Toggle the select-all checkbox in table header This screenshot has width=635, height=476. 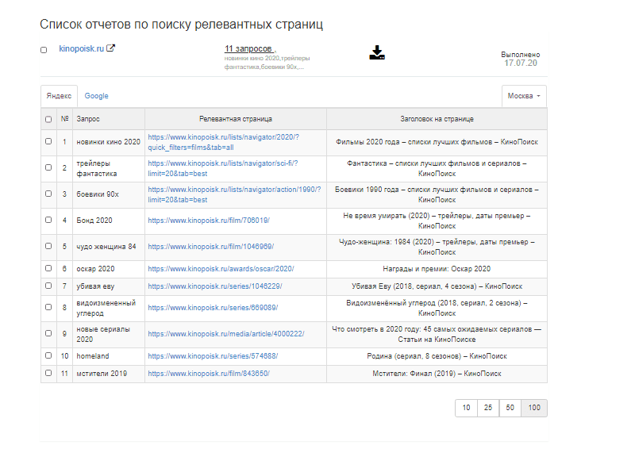(48, 120)
